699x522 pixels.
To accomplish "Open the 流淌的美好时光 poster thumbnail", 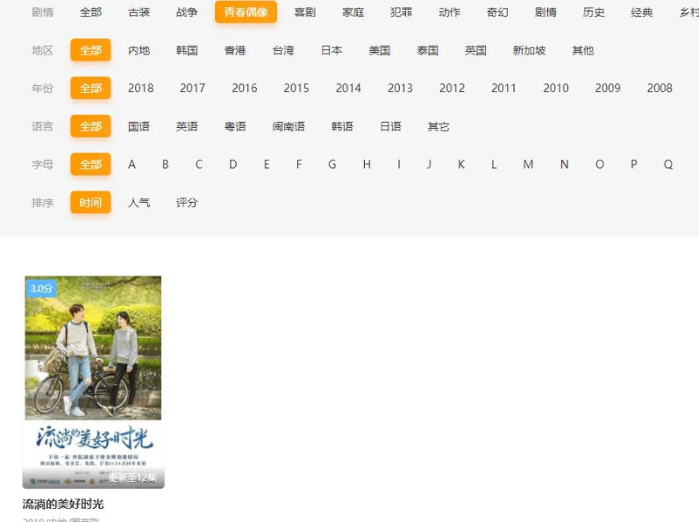I will tap(93, 382).
